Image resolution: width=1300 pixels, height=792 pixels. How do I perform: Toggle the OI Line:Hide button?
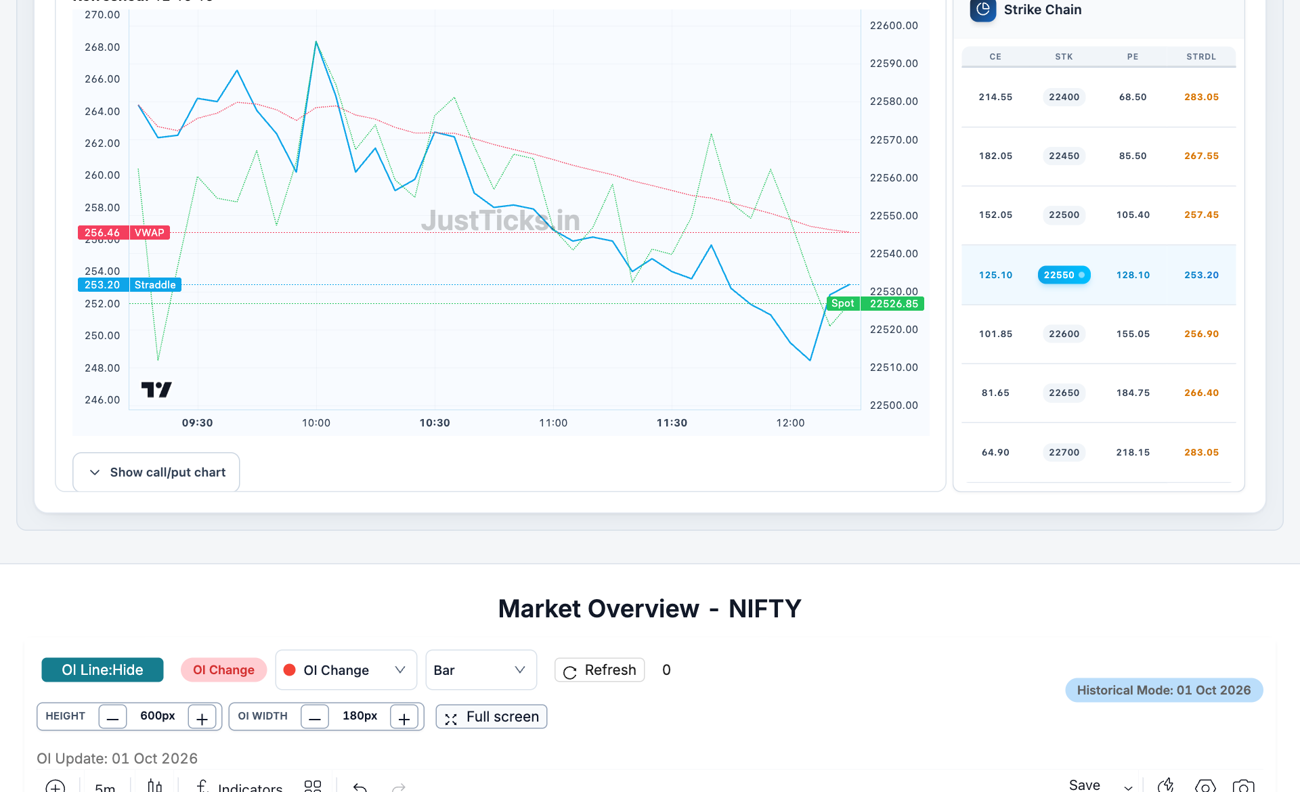point(102,670)
